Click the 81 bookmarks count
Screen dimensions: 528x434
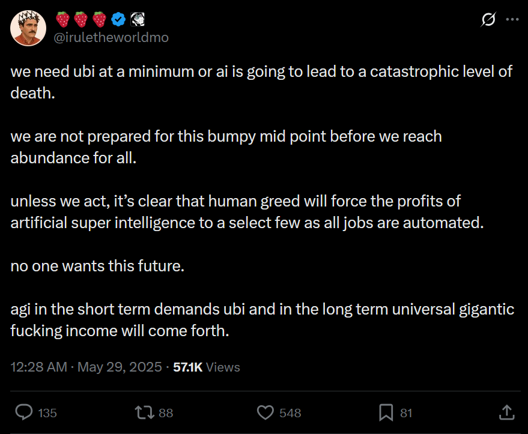pyautogui.click(x=406, y=413)
